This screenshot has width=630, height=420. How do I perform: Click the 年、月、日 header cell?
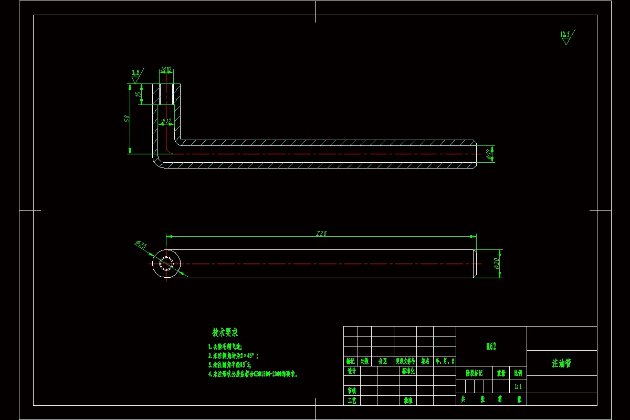pos(445,361)
